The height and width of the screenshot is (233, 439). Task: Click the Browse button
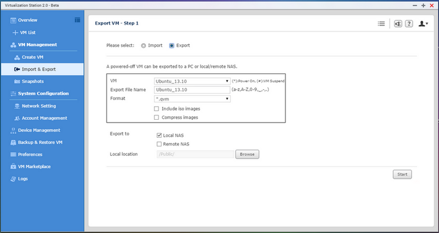point(247,154)
